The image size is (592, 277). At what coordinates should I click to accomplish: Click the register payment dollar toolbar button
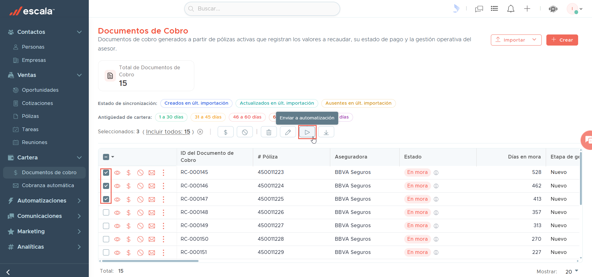(x=226, y=132)
